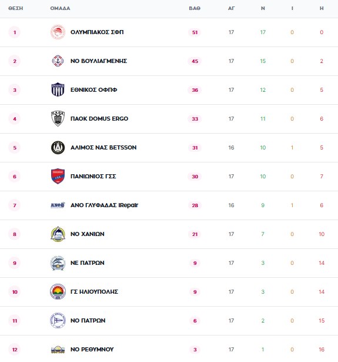
Task: Click the position 12 rank badge
Action: click(x=15, y=350)
